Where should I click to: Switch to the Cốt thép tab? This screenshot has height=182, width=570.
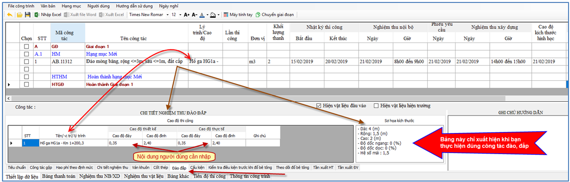click(x=160, y=167)
